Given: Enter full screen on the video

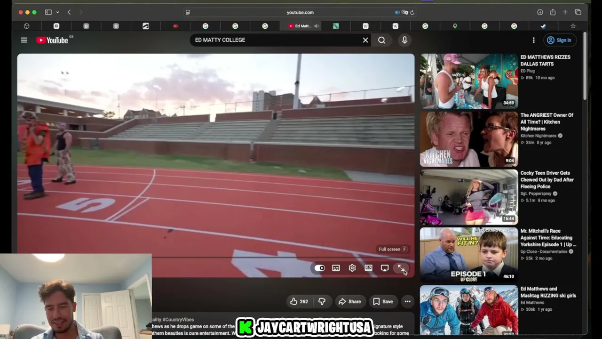Looking at the screenshot, I should click(x=401, y=268).
